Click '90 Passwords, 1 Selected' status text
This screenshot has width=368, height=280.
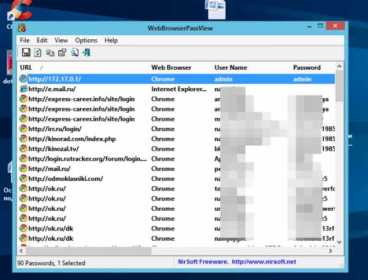coord(51,263)
